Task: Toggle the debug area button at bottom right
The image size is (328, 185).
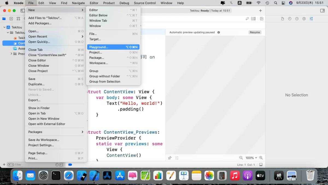Action: [261, 165]
